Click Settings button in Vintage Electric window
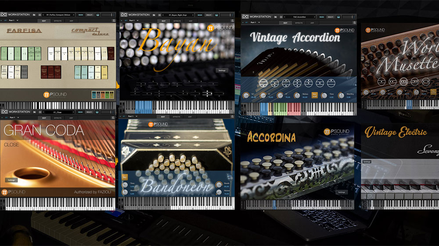This screenshot has height=246, width=439. click(367, 162)
